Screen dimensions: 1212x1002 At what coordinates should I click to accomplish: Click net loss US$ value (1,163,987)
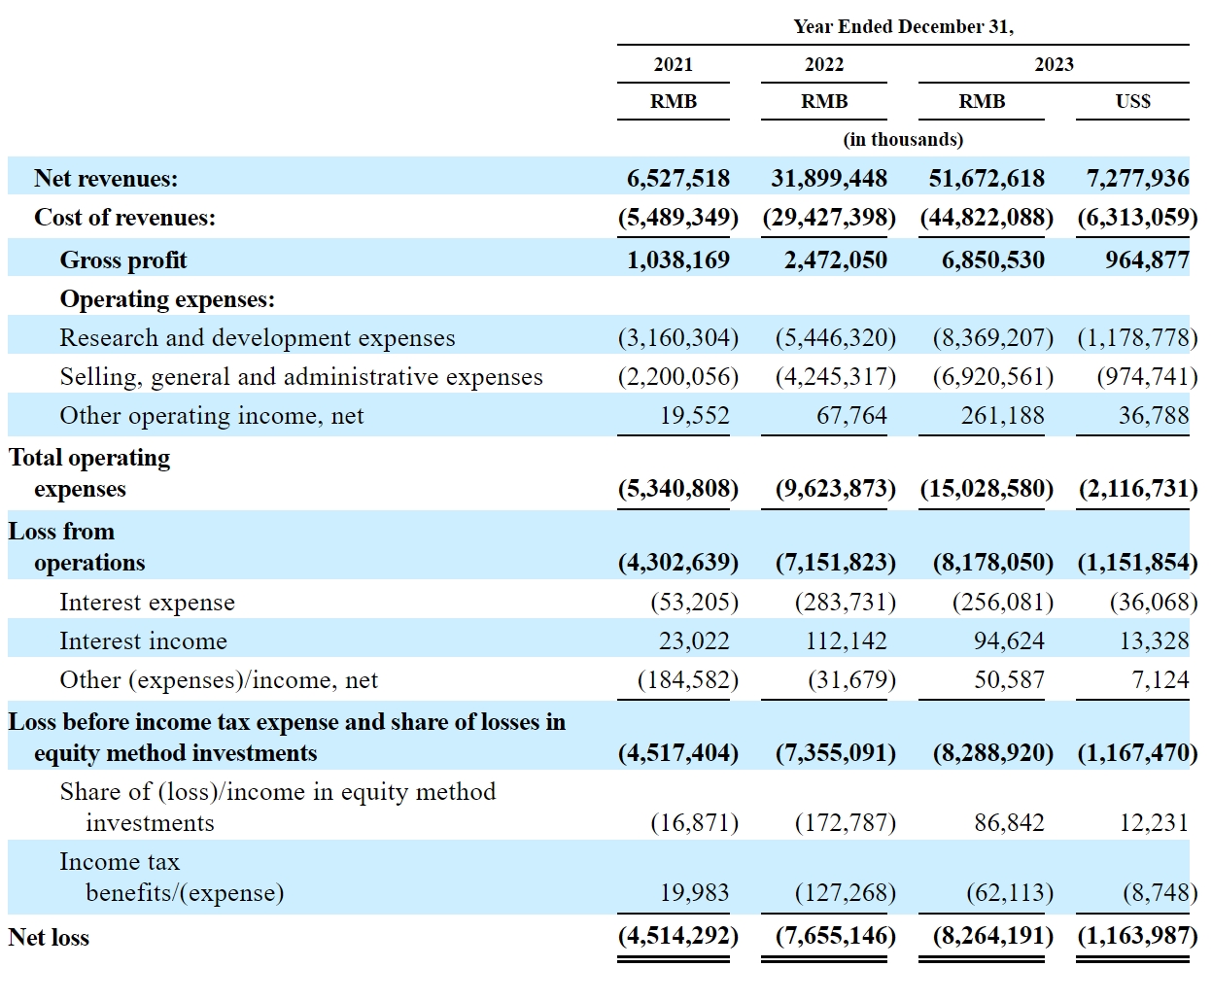[1137, 936]
